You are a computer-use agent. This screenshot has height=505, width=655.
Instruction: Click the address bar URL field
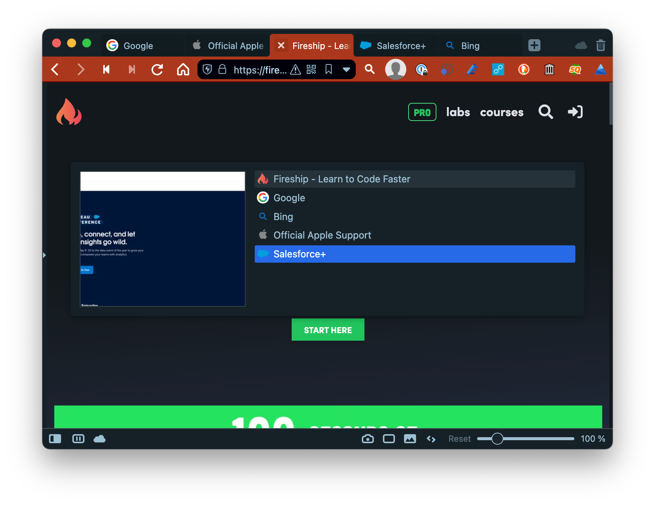pos(260,70)
